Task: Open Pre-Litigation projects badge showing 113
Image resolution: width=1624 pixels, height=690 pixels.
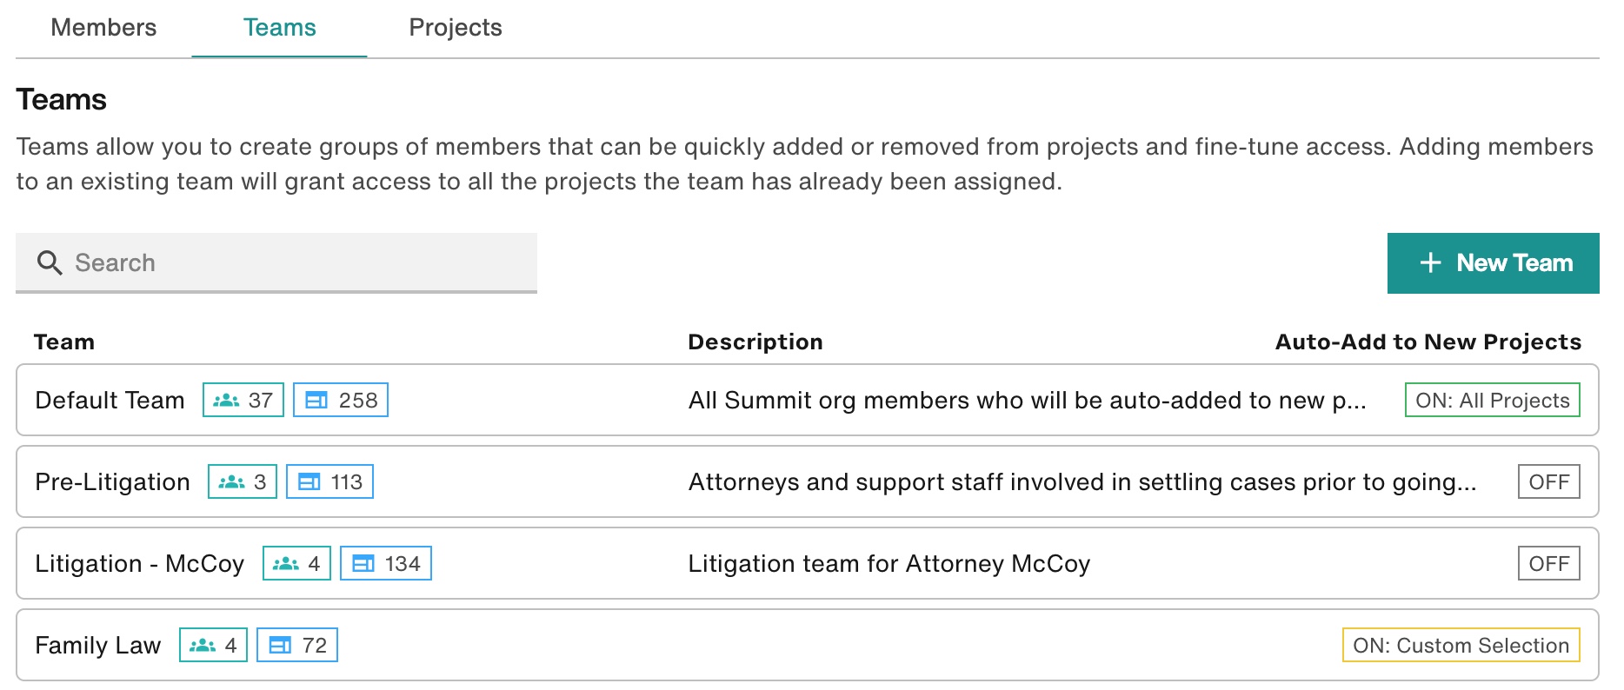Action: click(x=329, y=481)
